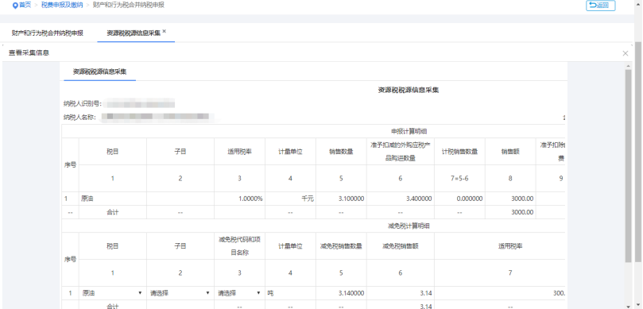Screen dimensions: 643x309
Task: Click the 准予扣减的外购应税产品购进数量 column header
Action: click(401, 151)
